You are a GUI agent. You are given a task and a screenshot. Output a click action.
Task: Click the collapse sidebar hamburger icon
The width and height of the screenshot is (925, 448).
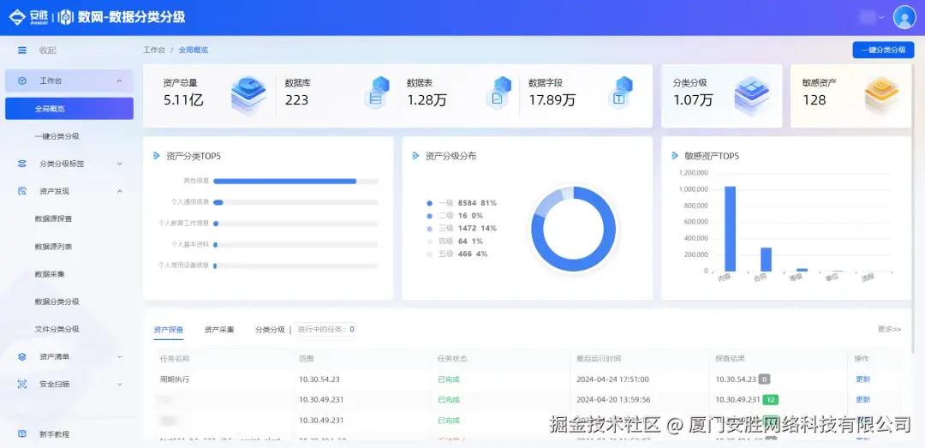pos(22,51)
